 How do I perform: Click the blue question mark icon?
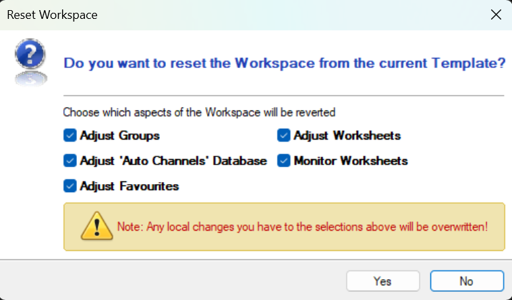point(29,59)
